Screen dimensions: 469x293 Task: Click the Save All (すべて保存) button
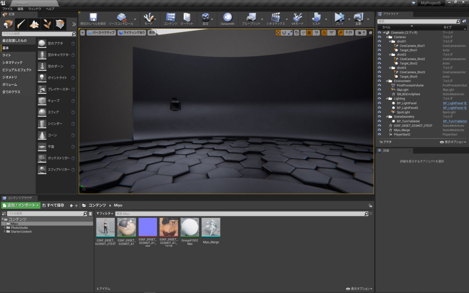(x=53, y=205)
